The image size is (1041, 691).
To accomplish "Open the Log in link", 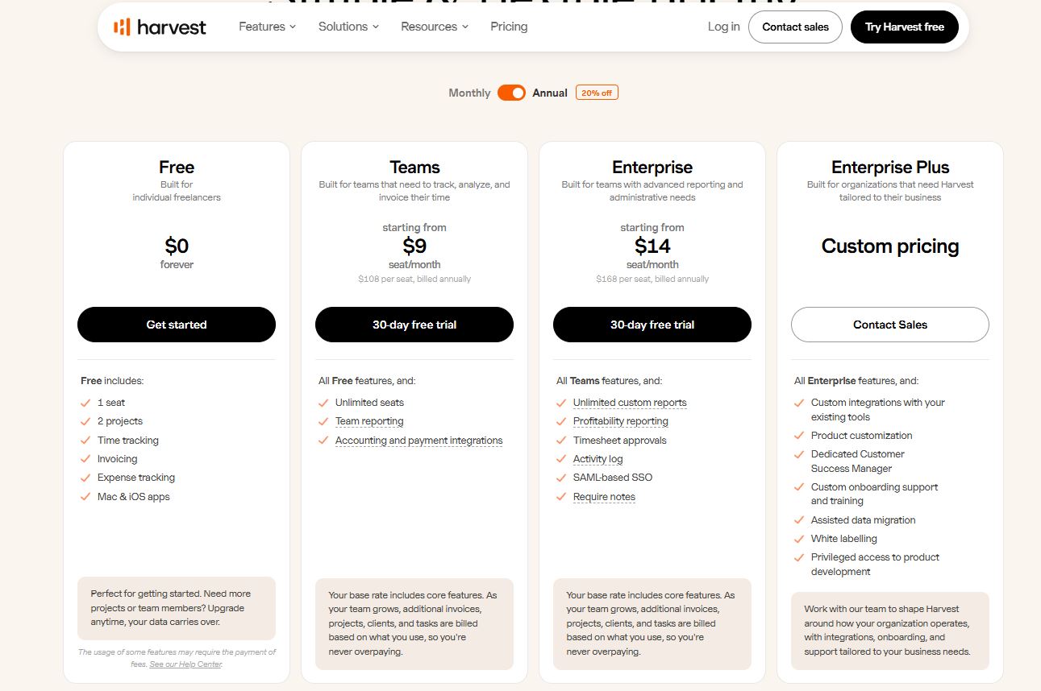I will [x=723, y=27].
